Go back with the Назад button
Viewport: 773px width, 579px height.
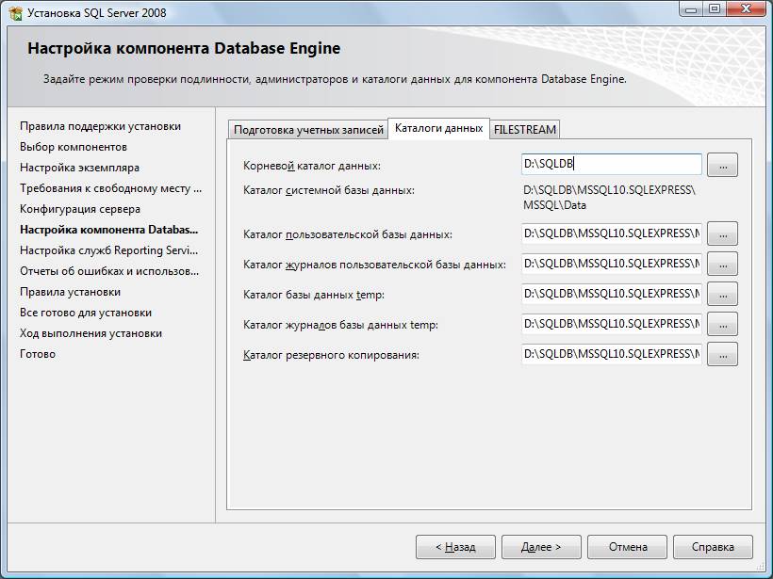[x=455, y=547]
